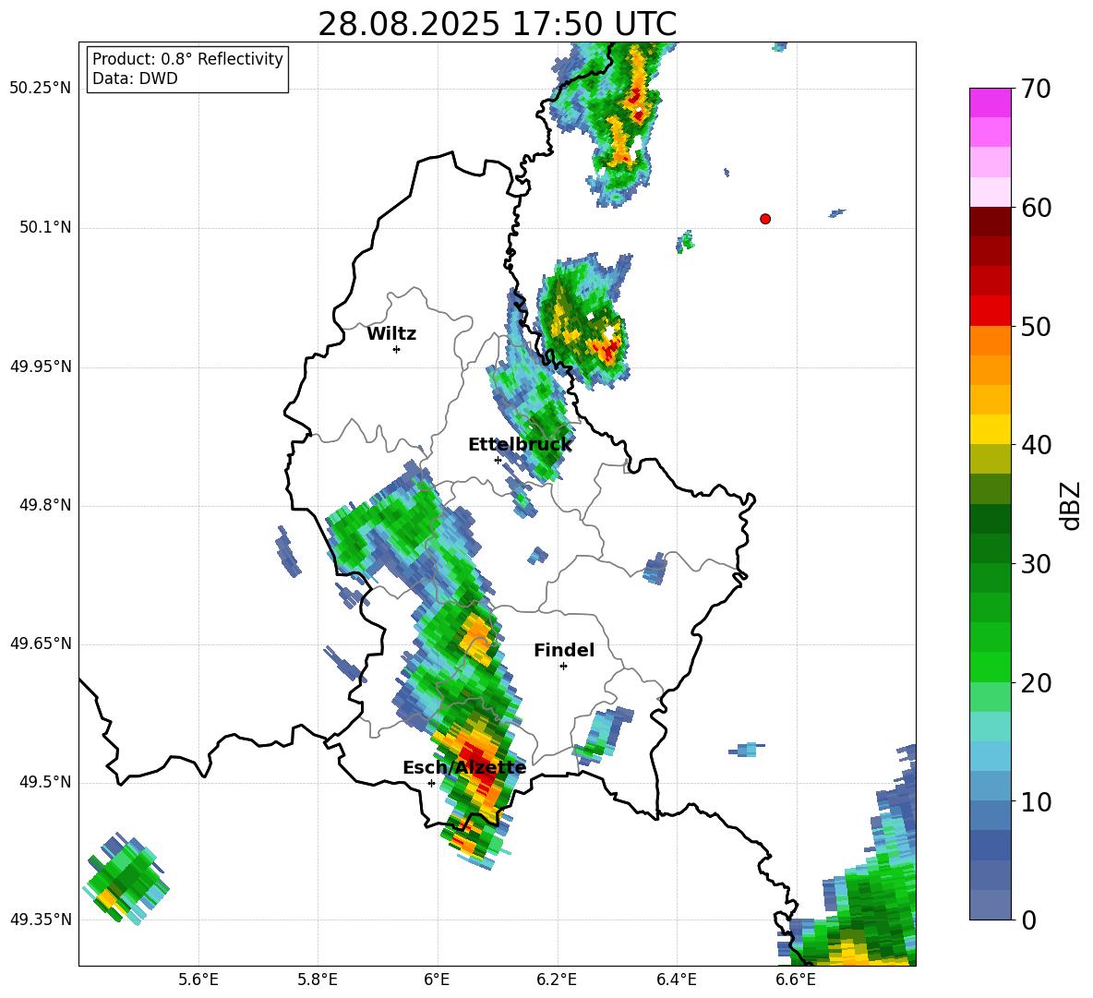Click the 50.1°N latitude tick label
The width and height of the screenshot is (1093, 998).
point(41,227)
